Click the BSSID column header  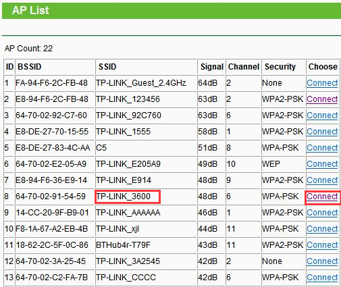(30, 67)
